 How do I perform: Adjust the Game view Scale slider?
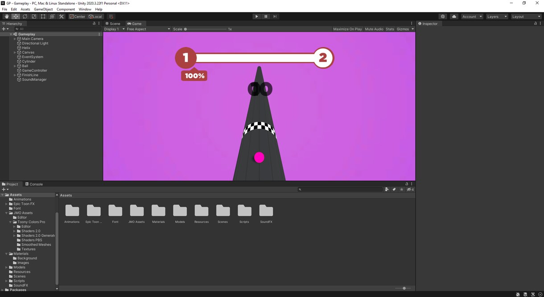point(206,29)
